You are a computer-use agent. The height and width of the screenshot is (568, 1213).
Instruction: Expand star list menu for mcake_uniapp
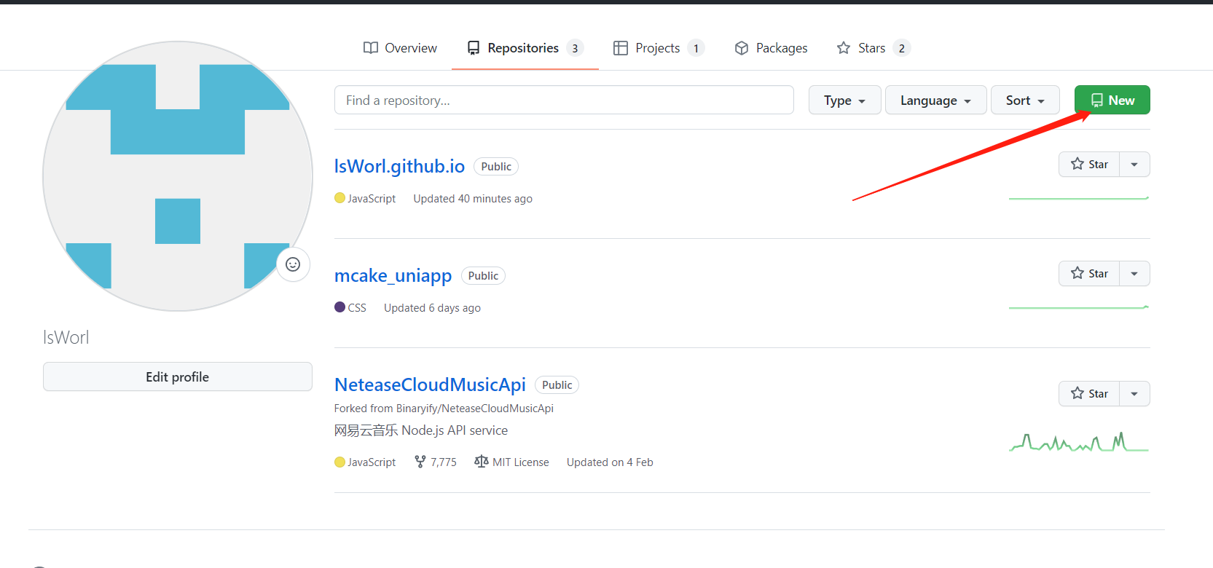pos(1134,273)
